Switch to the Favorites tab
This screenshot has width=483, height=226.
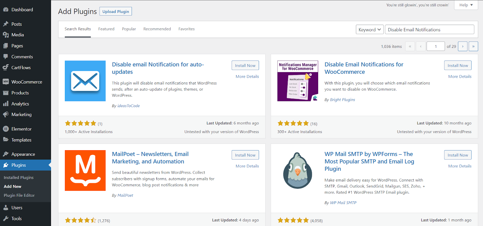[187, 29]
